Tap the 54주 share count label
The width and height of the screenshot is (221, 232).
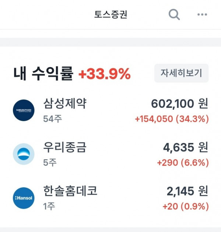tap(53, 119)
